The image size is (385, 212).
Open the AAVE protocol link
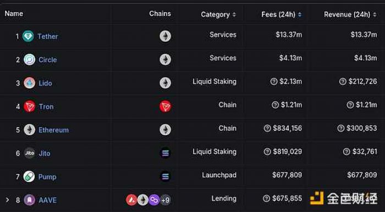click(48, 200)
